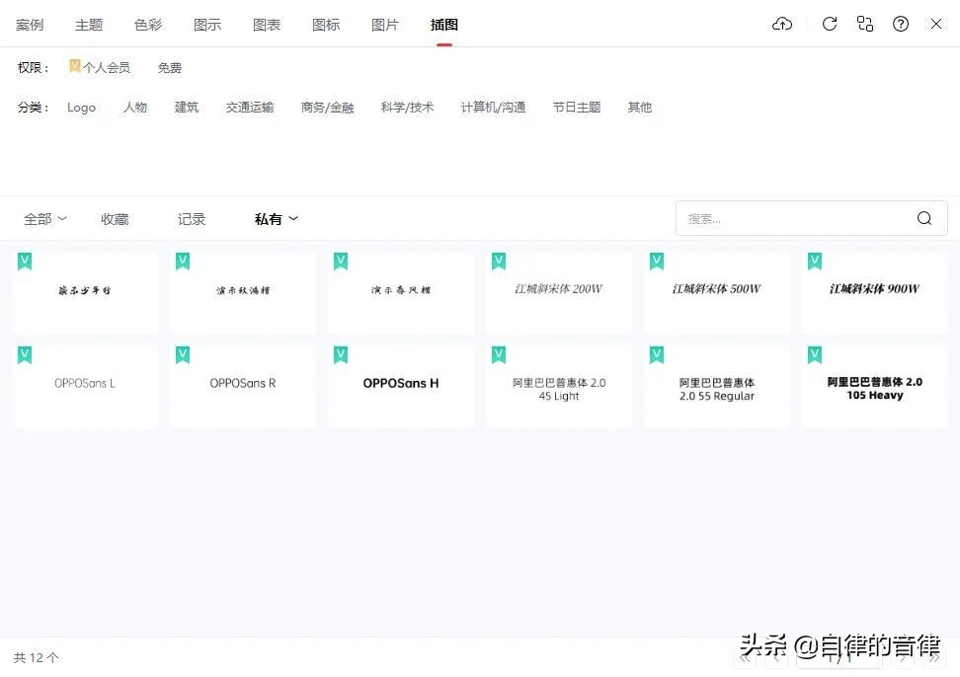Click the VIP crown badge beside 个人会员
This screenshot has height=677, width=960.
point(74,66)
